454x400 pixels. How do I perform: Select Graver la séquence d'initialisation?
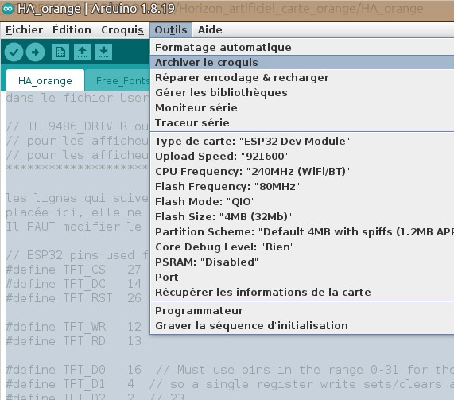coord(302,325)
